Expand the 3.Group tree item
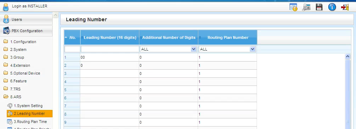This screenshot has height=129, width=356. click(x=17, y=57)
